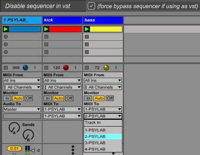This screenshot has width=200, height=155.
Task: Click the kick track three-dot meter
Action: coord(73,150)
